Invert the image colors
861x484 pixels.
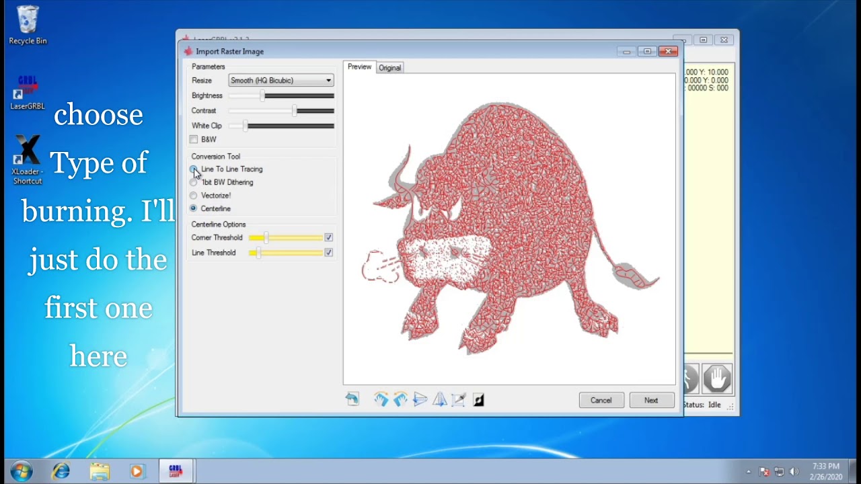478,400
